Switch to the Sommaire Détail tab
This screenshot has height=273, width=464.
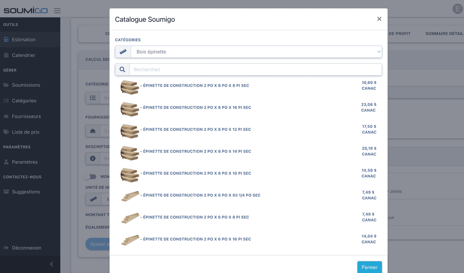[444, 33]
